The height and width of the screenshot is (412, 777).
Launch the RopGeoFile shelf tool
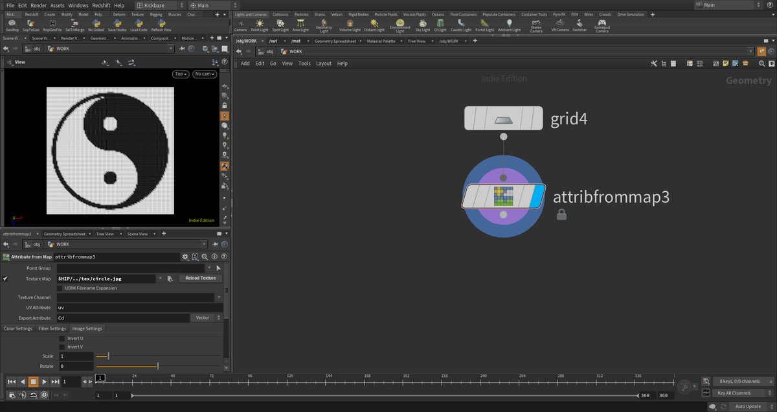click(x=53, y=25)
